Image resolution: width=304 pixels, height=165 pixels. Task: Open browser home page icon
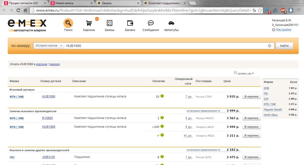(x=25, y=10)
